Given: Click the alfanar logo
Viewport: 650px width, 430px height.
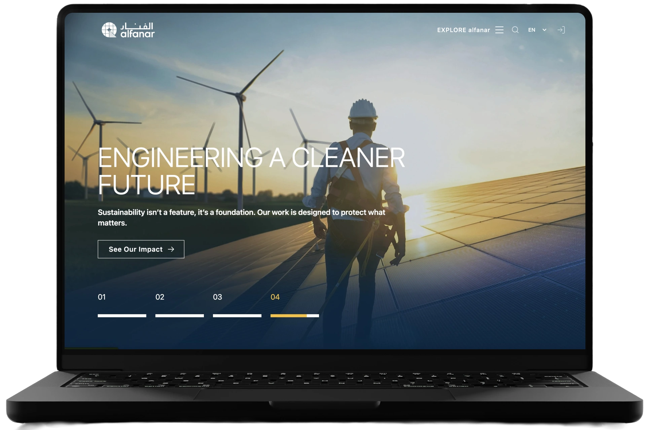Looking at the screenshot, I should point(128,30).
